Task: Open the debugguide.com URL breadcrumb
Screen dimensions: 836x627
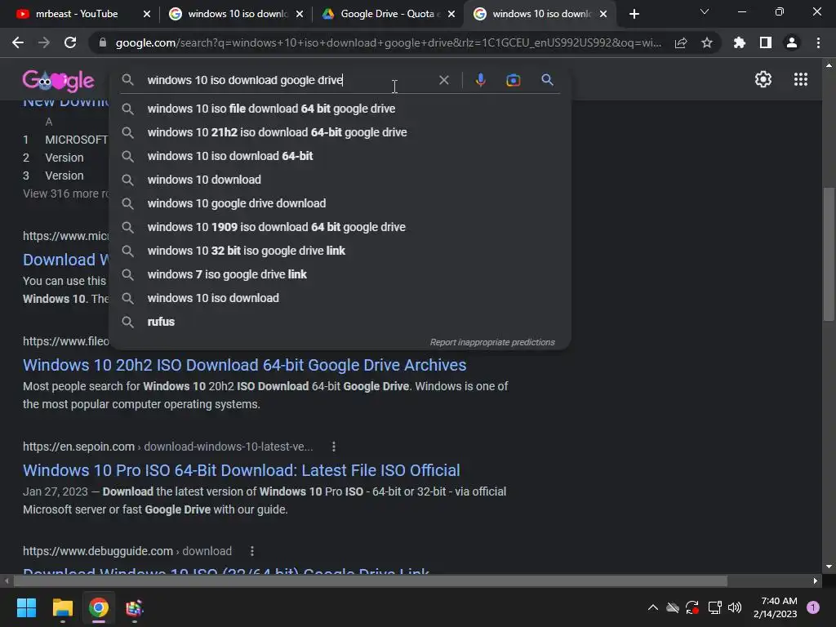Action: point(127,551)
